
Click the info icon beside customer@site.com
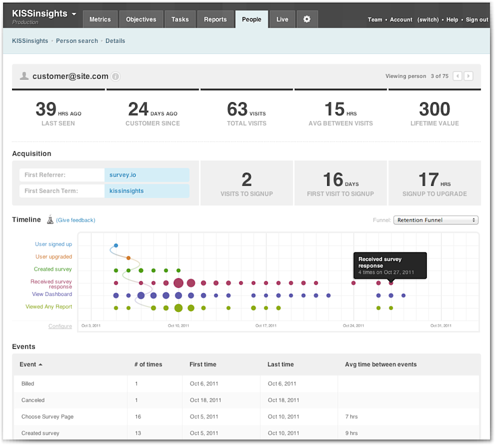click(116, 76)
